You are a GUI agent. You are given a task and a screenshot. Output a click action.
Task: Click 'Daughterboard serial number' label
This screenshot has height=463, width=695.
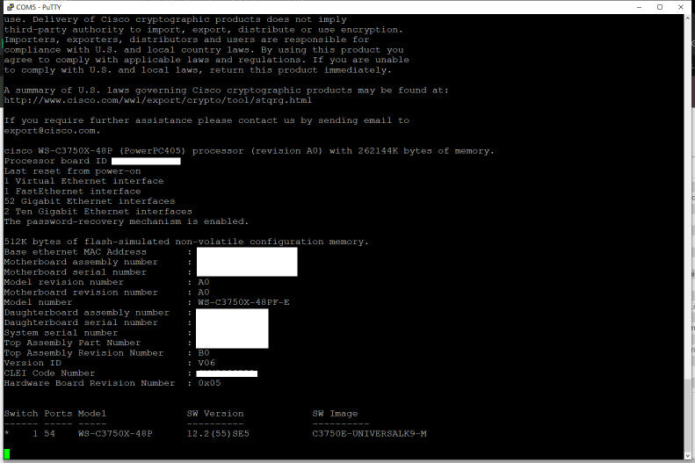coord(81,322)
